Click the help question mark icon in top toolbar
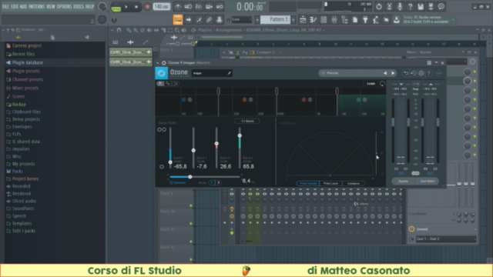Screen dimensions: 493x277 410,7
